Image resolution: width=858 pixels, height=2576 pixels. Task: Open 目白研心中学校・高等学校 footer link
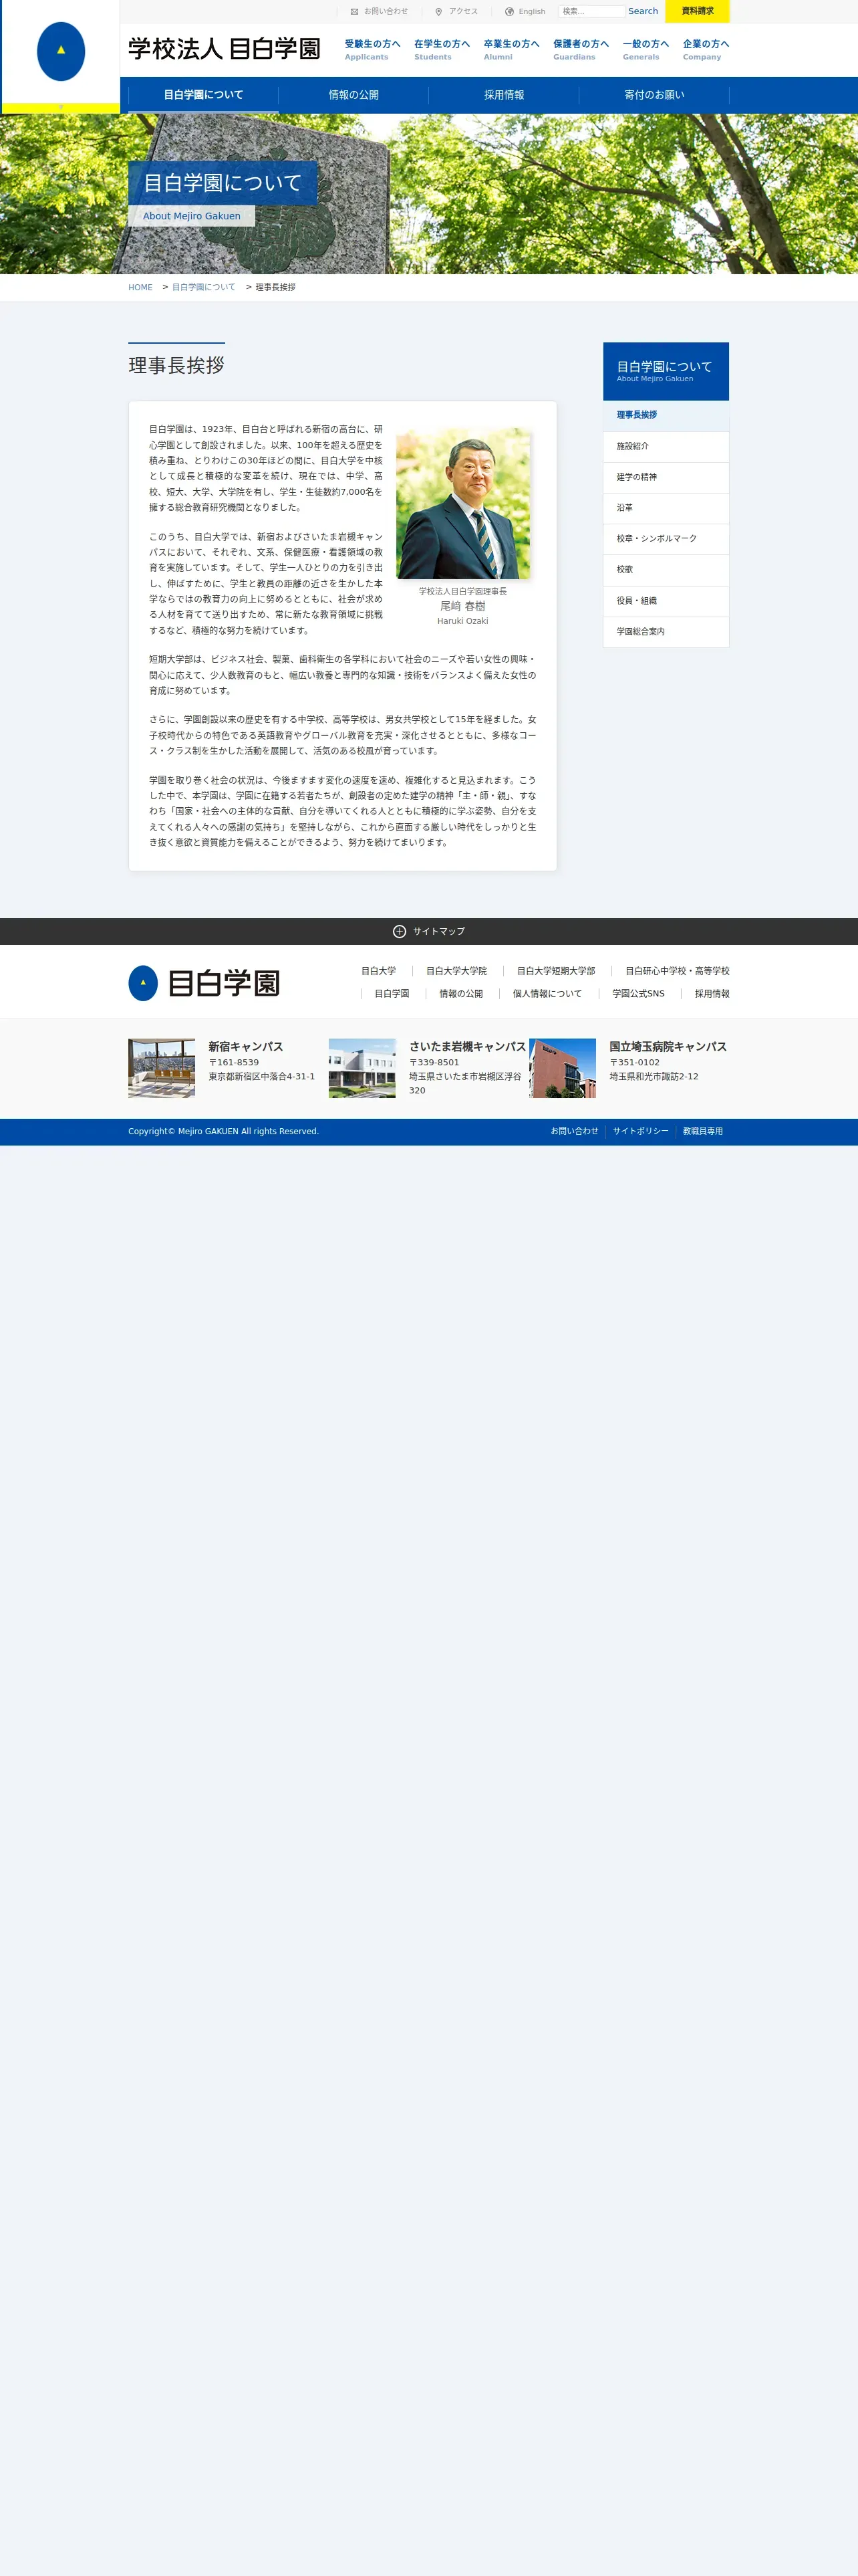click(x=677, y=971)
